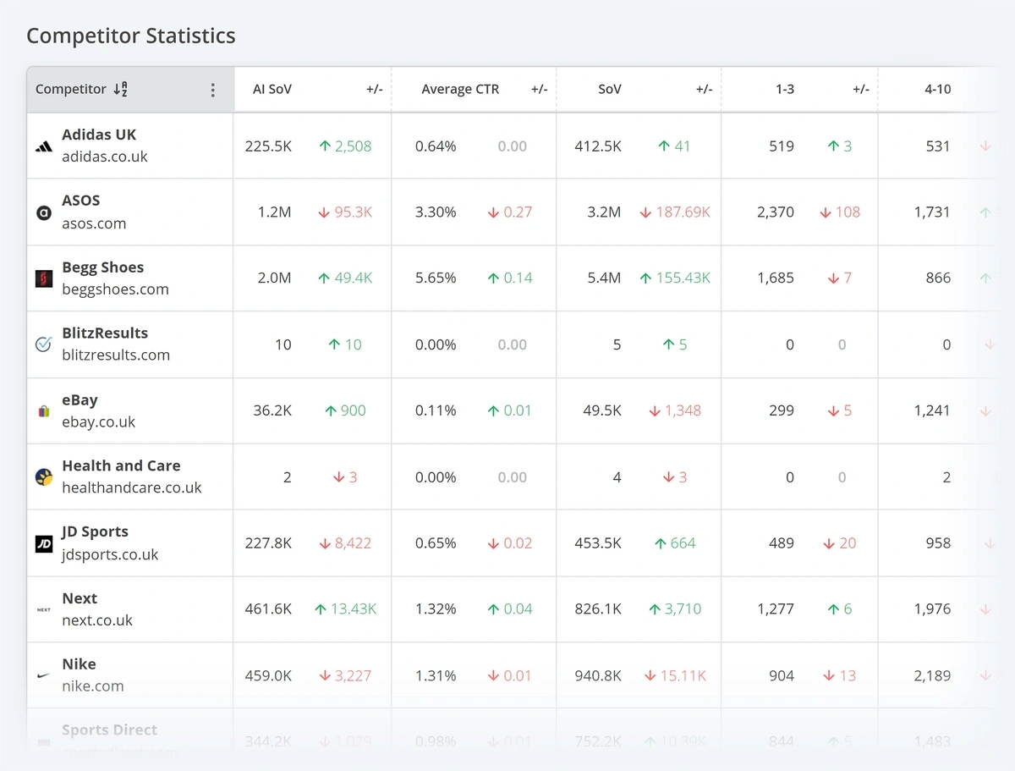Click the Next logo icon

pos(43,609)
